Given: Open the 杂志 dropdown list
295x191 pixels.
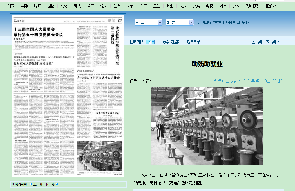Looking at the screenshot, I should [180, 22].
